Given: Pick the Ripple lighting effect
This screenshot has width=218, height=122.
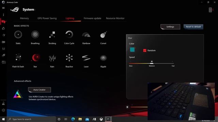Looking at the screenshot, I should pos(103,58).
